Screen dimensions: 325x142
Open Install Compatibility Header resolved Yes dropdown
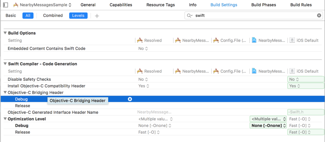[144, 86]
